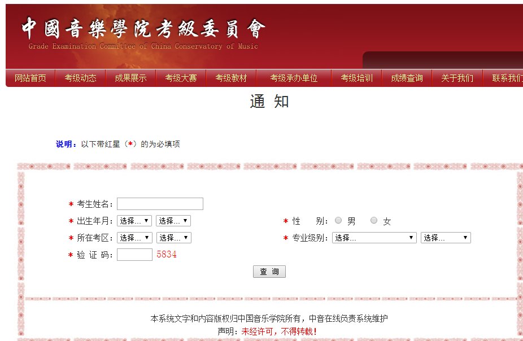Open the 考级教材 navigation item
The width and height of the screenshot is (523, 341).
(231, 78)
